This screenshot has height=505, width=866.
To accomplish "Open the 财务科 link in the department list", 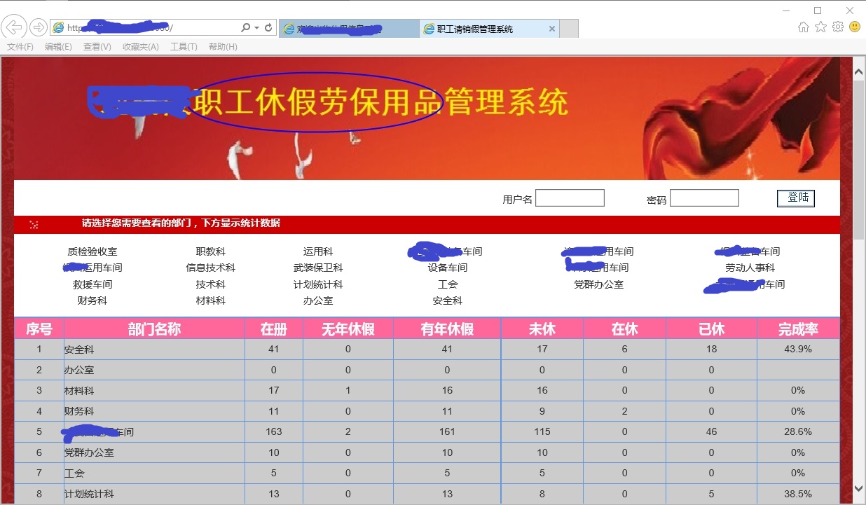I will pos(92,300).
